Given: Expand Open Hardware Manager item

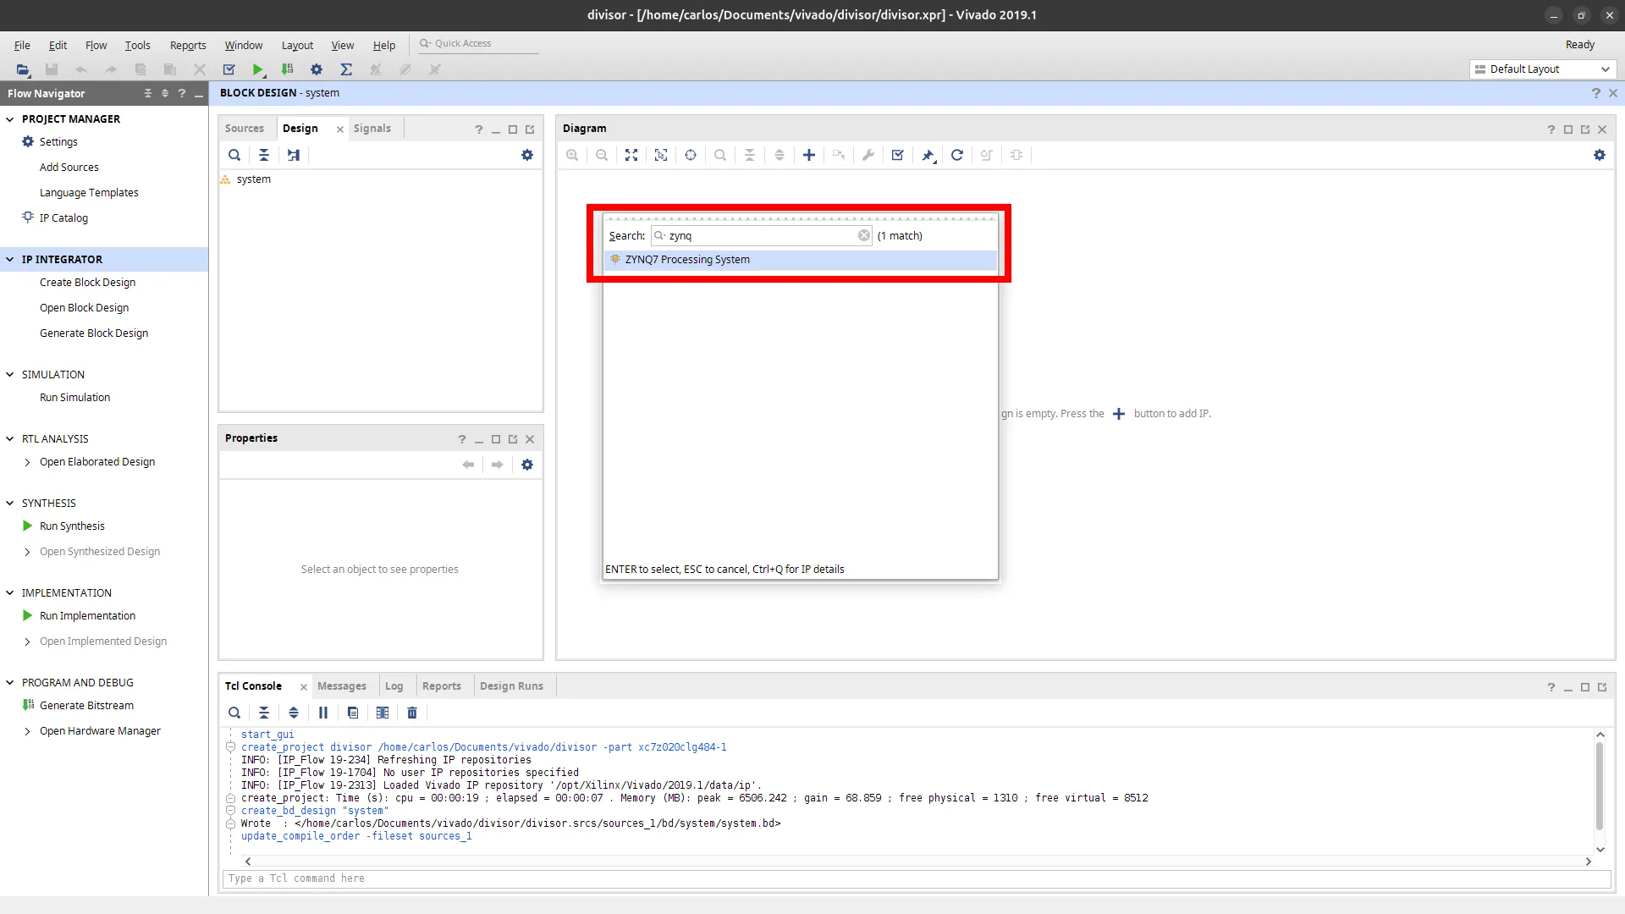Looking at the screenshot, I should [x=27, y=731].
